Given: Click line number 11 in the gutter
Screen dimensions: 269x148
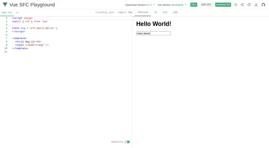Looking at the screenshot, I should (6, 52).
